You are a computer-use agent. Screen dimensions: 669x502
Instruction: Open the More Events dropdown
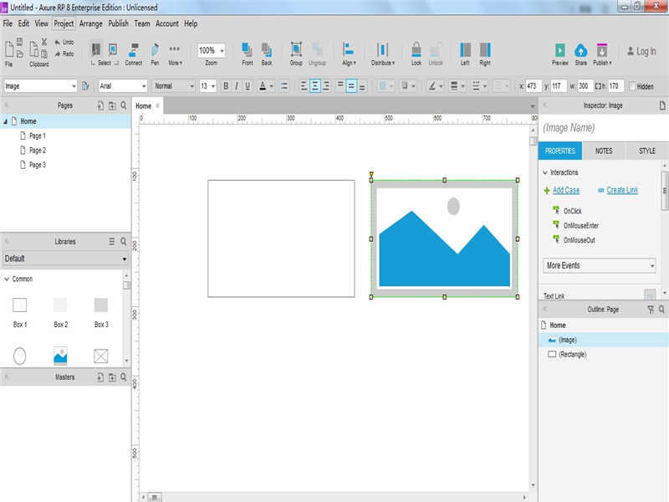point(599,265)
